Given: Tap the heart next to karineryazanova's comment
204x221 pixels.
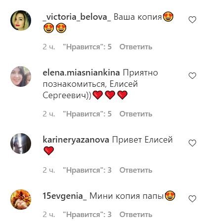Looking at the screenshot, I should tap(192, 143).
